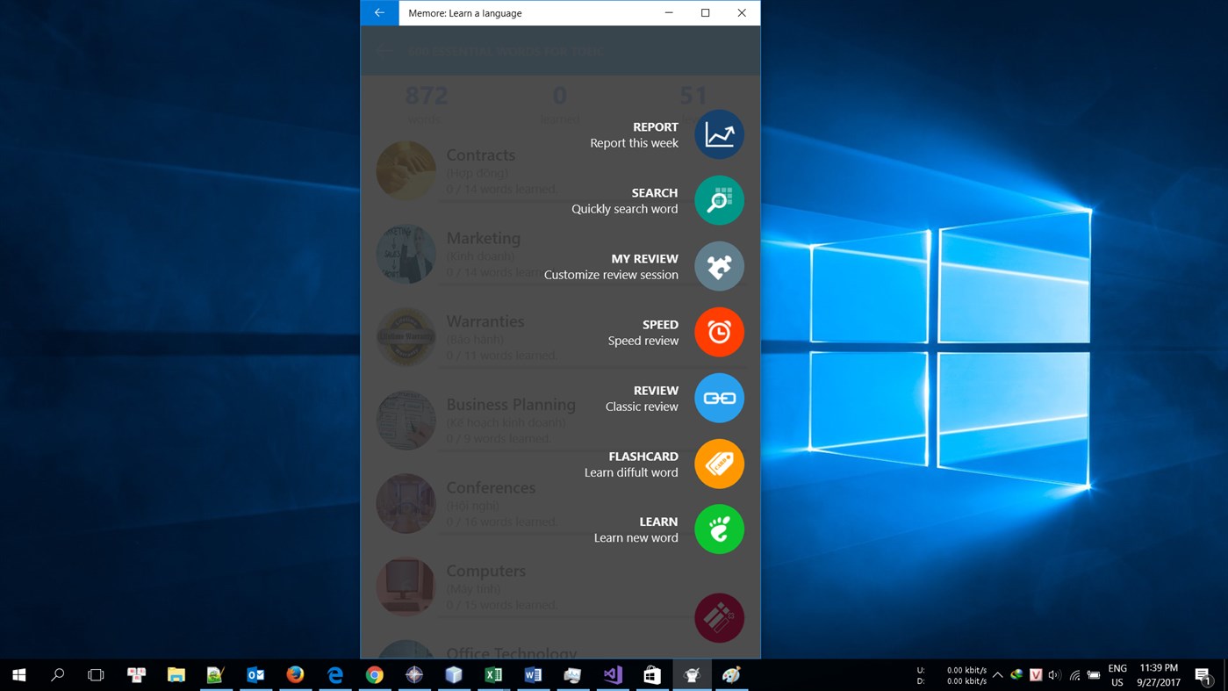Open Word from the taskbar
The width and height of the screenshot is (1228, 691).
pyautogui.click(x=533, y=674)
